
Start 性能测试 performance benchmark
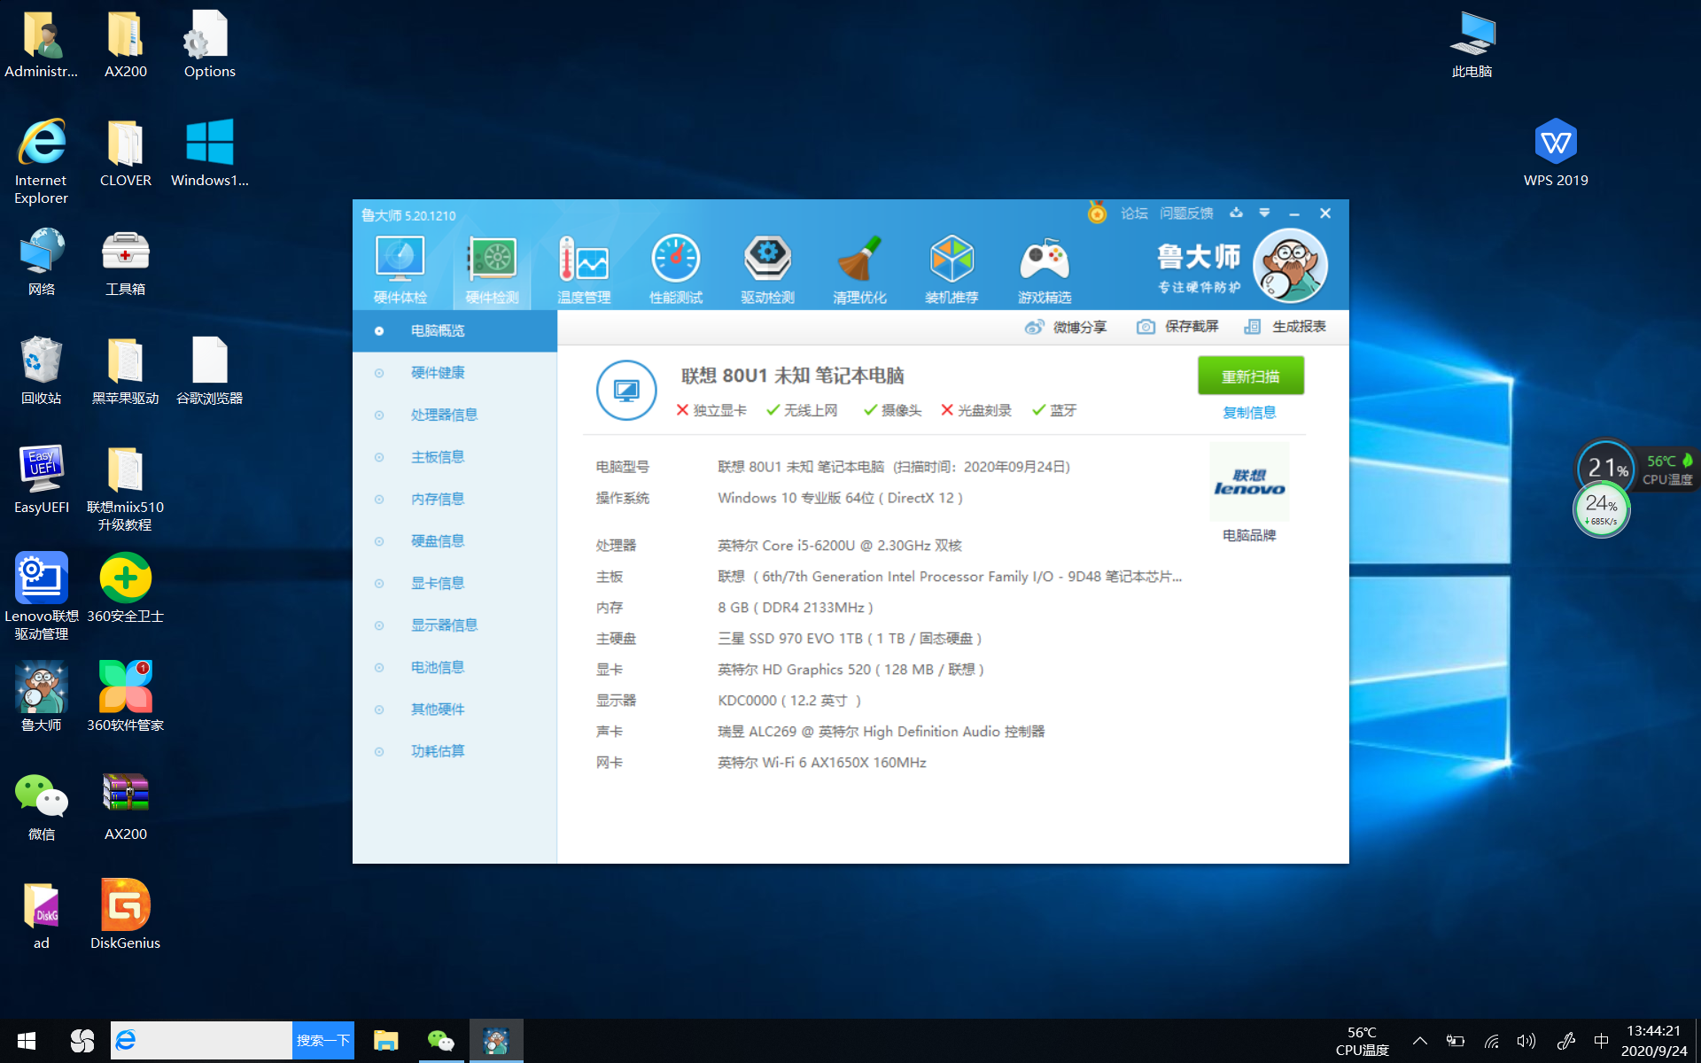coord(676,266)
